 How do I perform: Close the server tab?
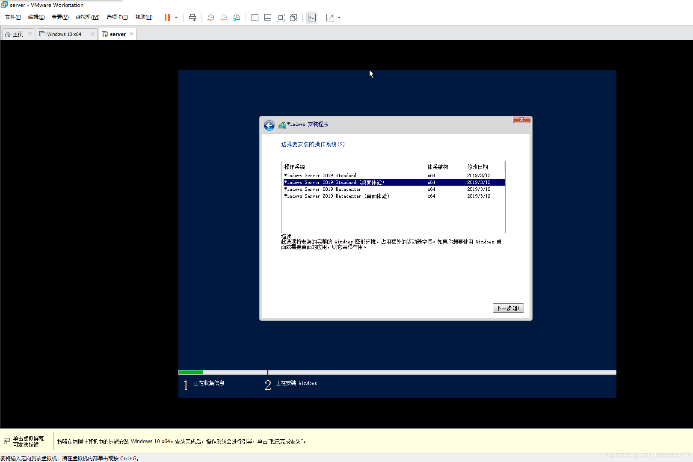pos(132,34)
